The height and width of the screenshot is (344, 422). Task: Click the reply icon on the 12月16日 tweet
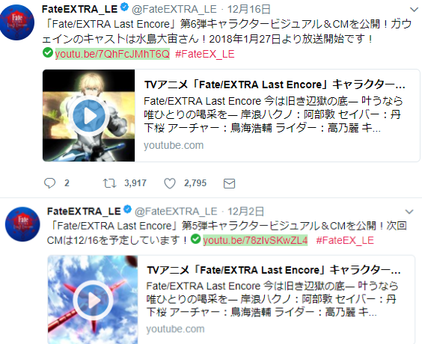[49, 183]
